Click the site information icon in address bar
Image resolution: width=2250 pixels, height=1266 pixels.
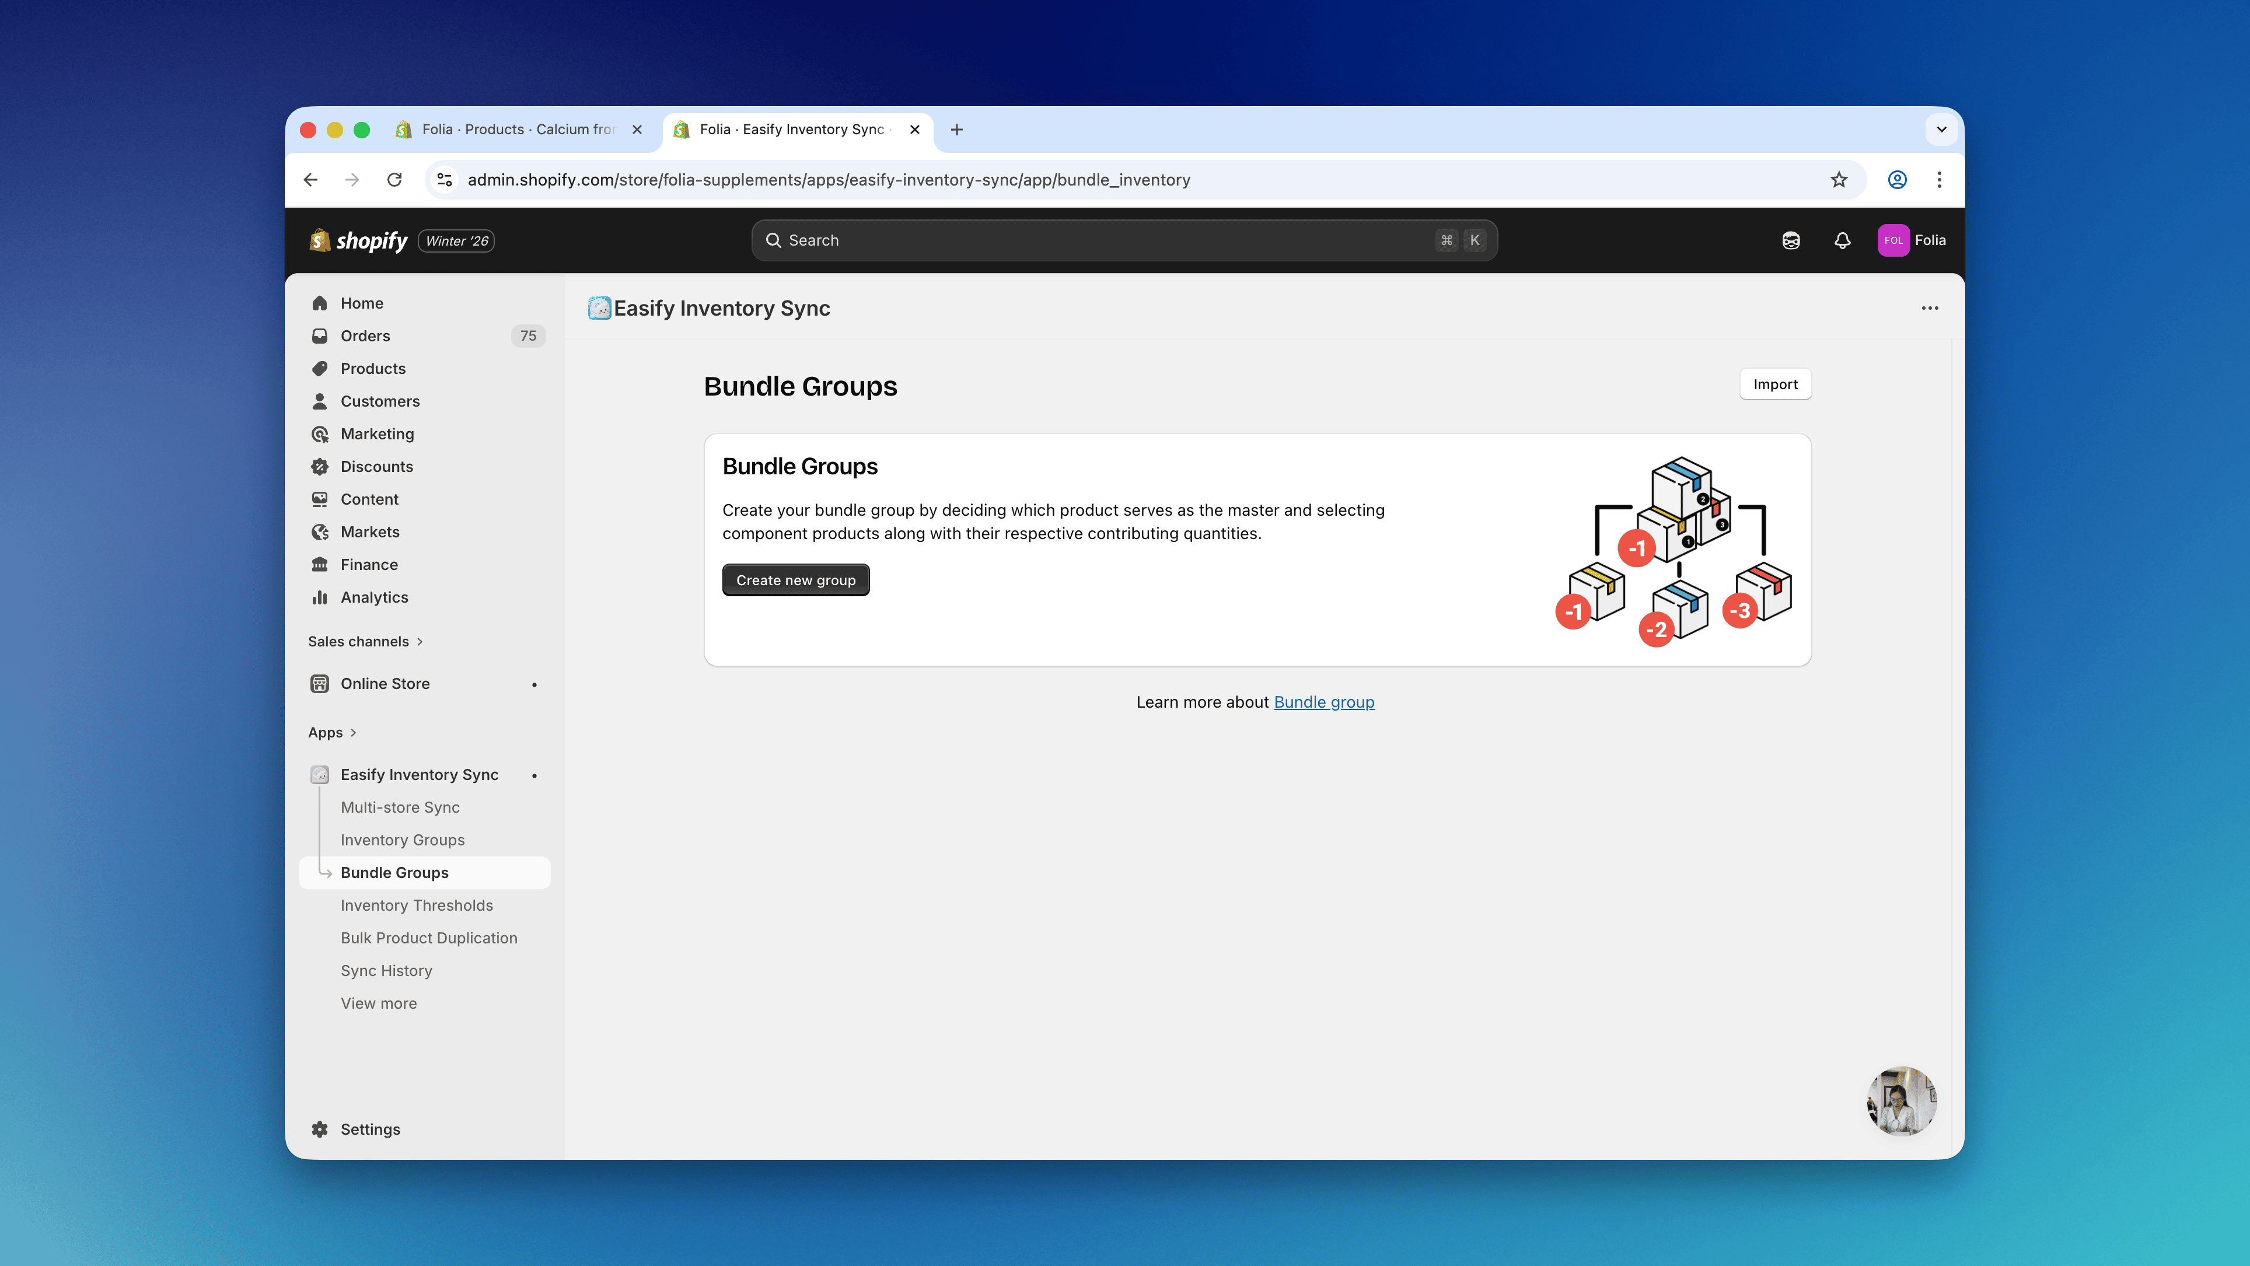click(x=445, y=180)
